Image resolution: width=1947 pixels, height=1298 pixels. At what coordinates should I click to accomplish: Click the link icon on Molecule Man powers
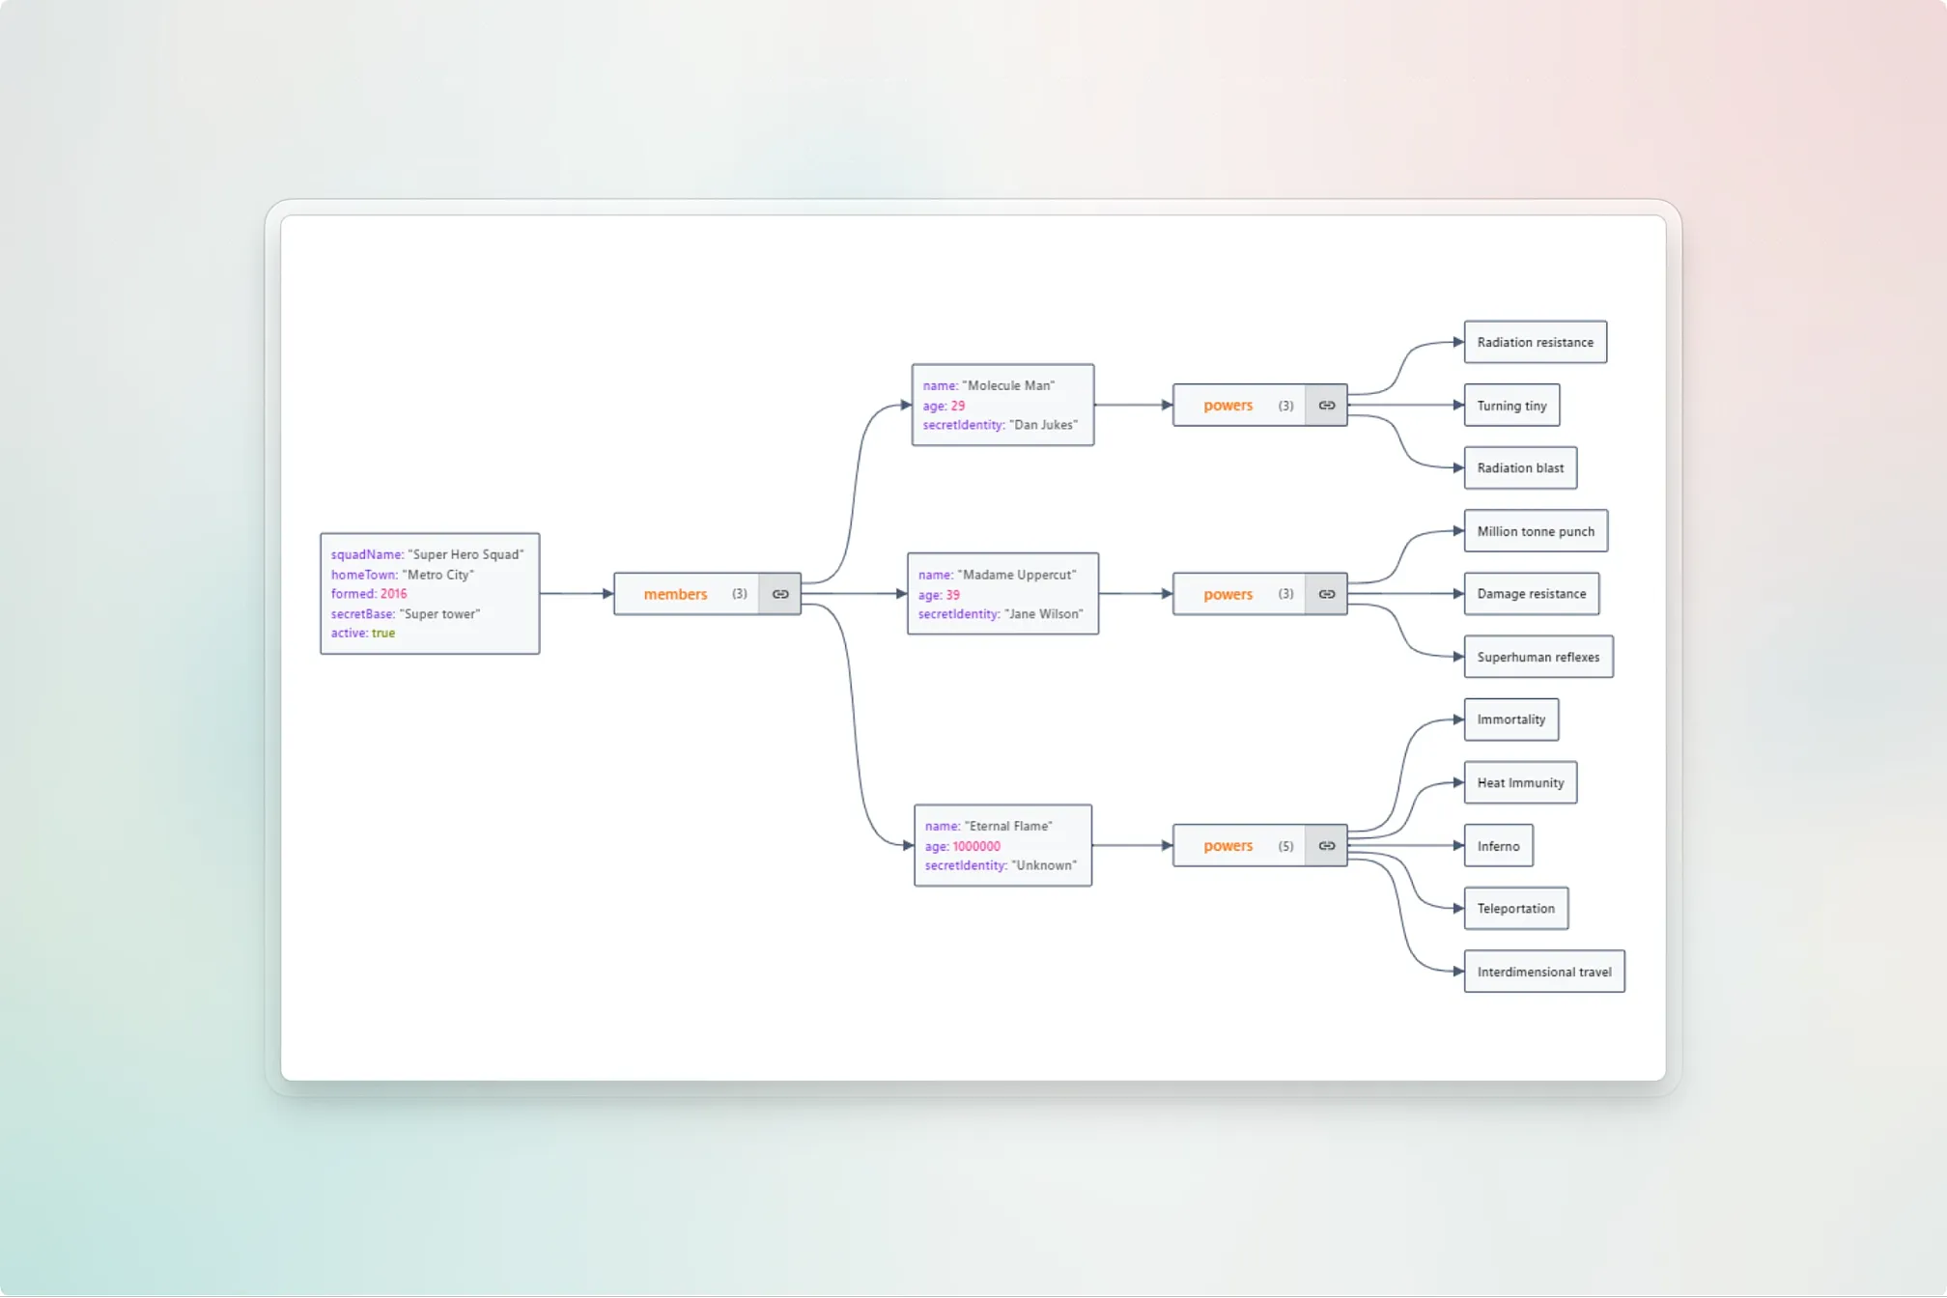[x=1329, y=406]
